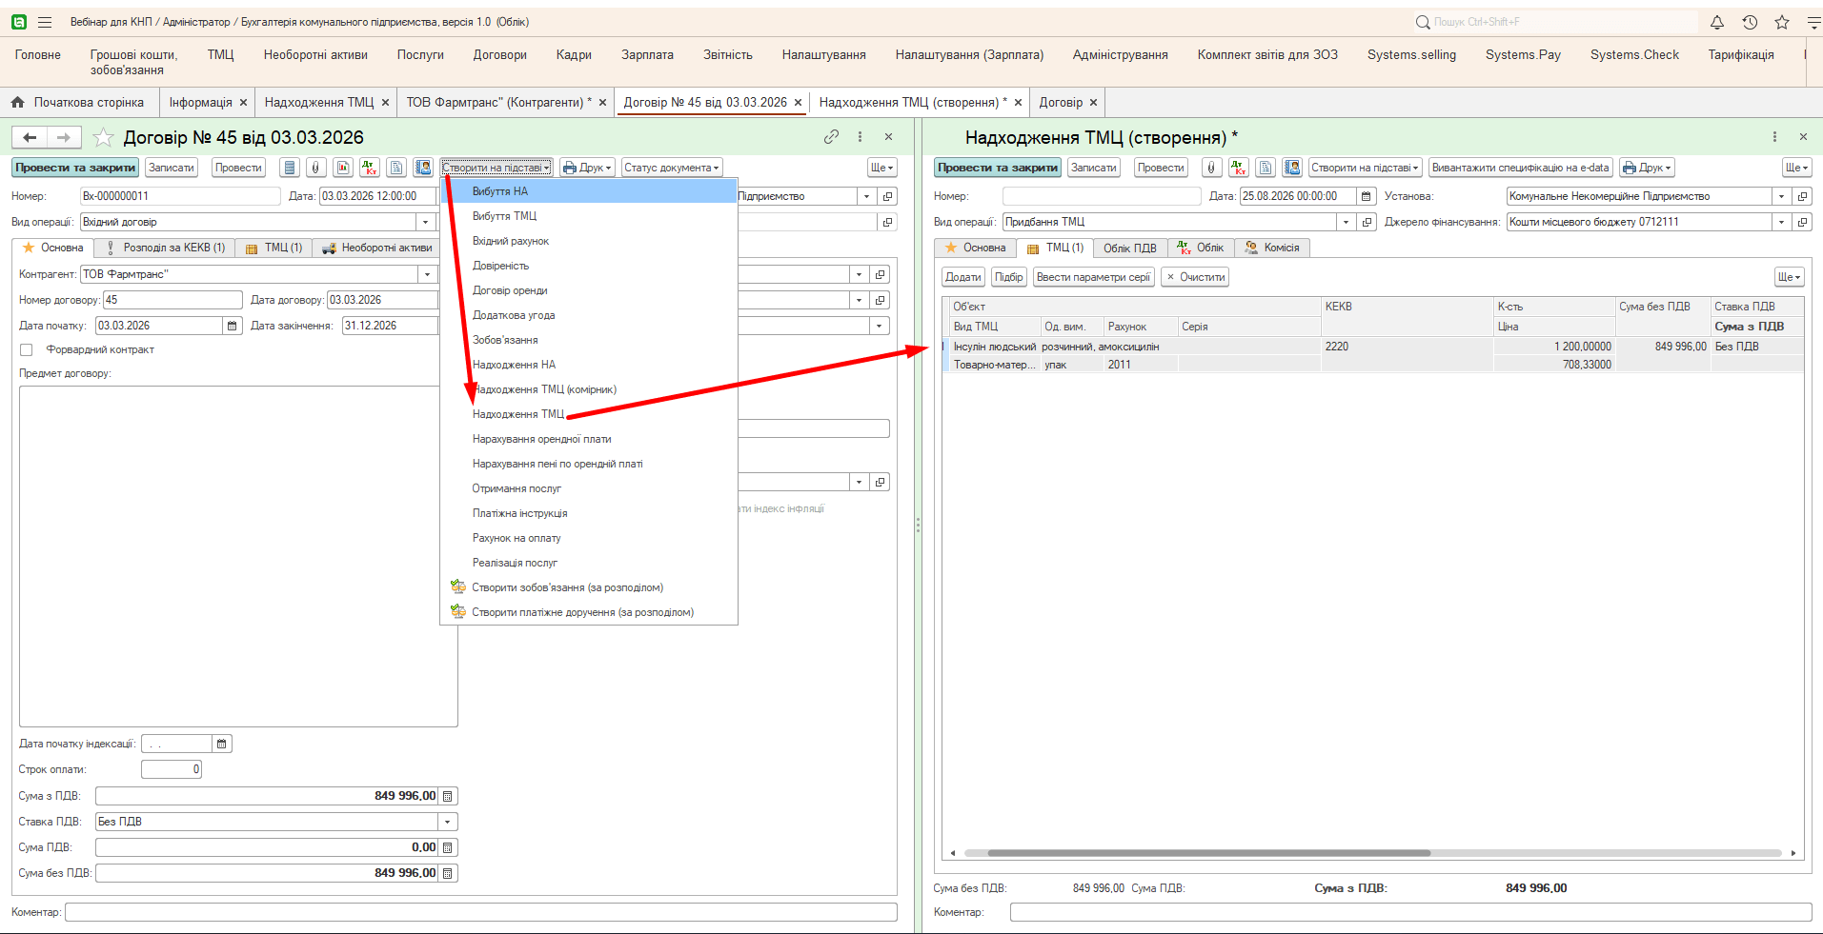Expand Вид операції dropdown in Надходження ТМЦ form
1823x934 pixels.
(x=1346, y=222)
